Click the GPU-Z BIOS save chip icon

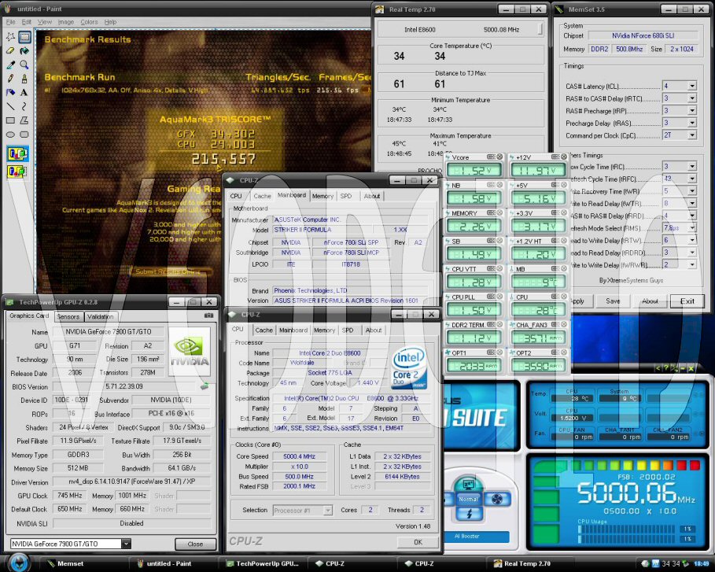(205, 386)
